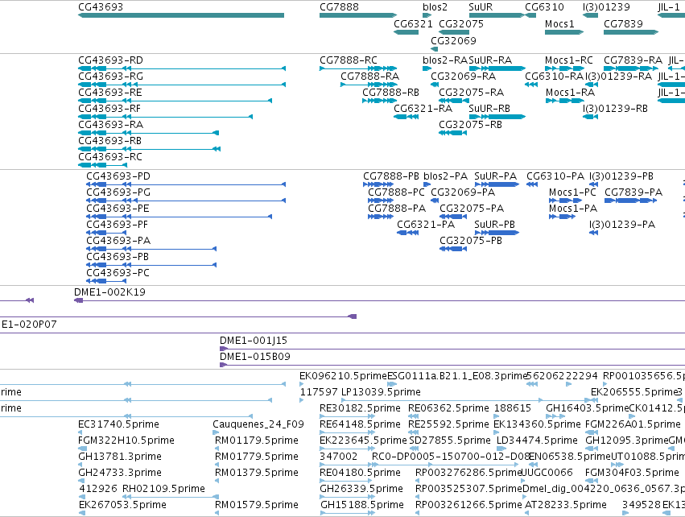Select EST RE30182.5prime
Image resolution: width=685 pixels, height=517 pixels.
tap(361, 408)
